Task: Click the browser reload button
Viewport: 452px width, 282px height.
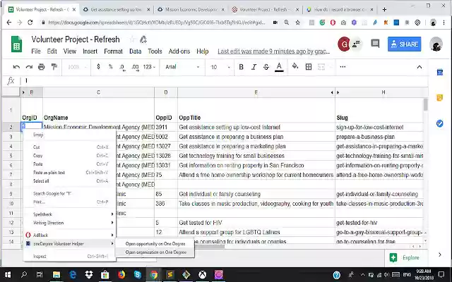Action: coord(30,23)
